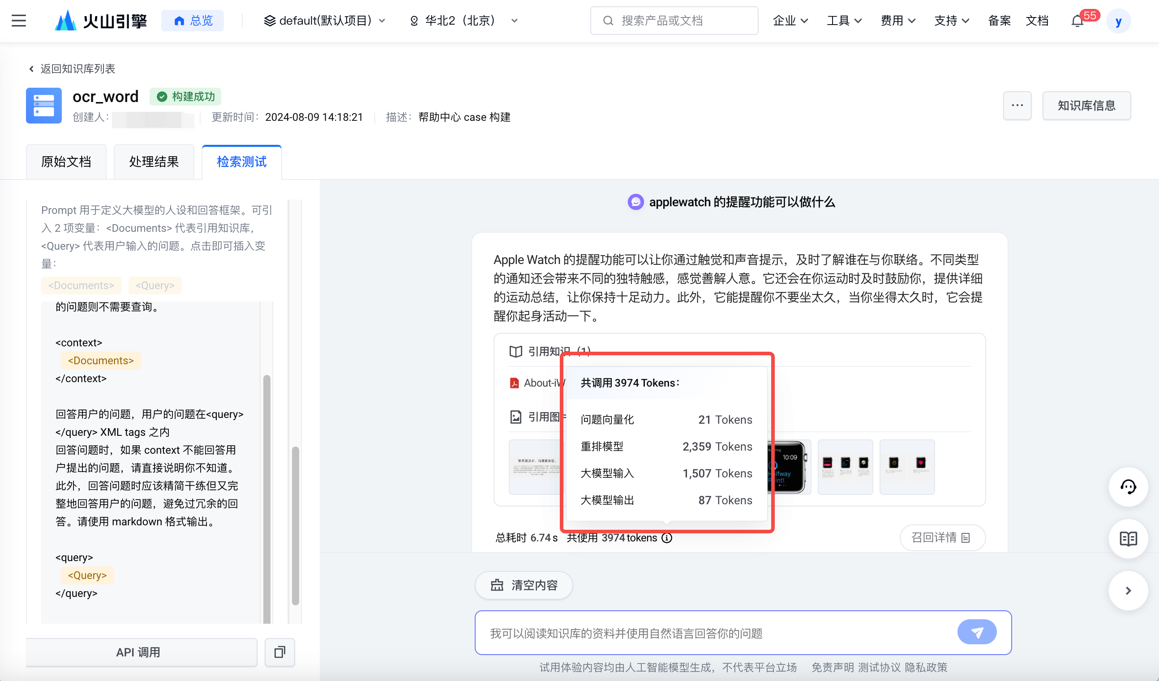Open the 支持 menu
The image size is (1159, 681).
click(952, 21)
